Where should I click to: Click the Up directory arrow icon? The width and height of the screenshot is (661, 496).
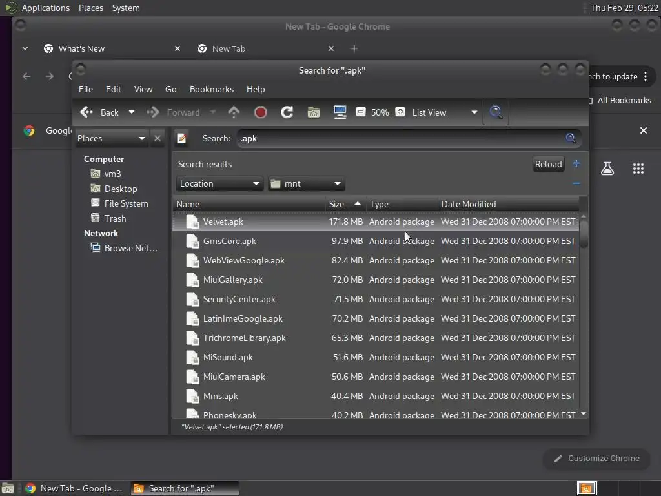click(234, 112)
